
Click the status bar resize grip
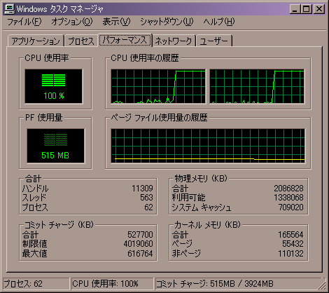[x=323, y=286]
